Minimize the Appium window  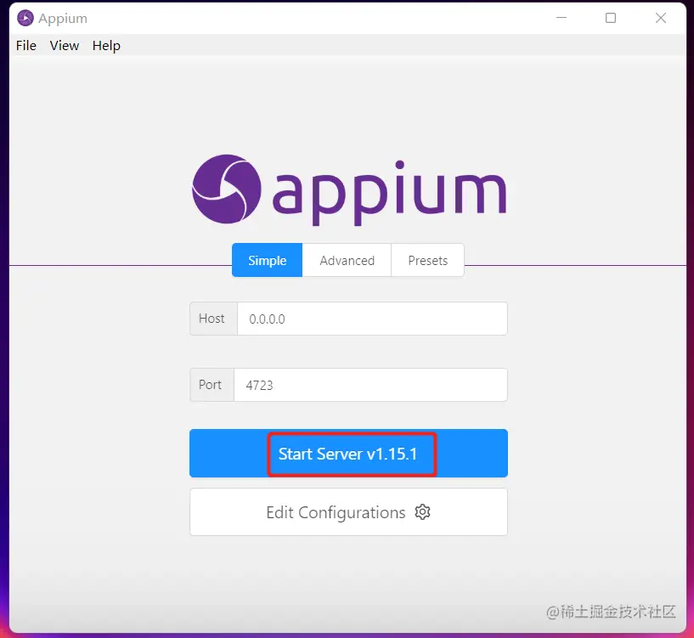[561, 18]
